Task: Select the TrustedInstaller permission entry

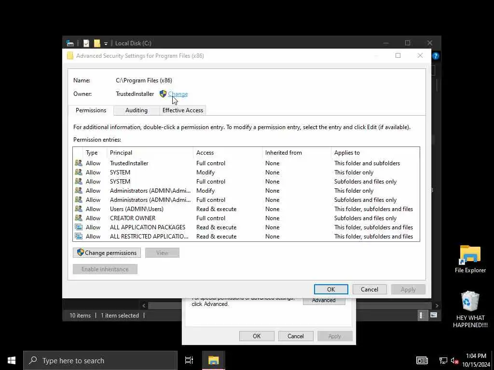Action: click(x=246, y=163)
